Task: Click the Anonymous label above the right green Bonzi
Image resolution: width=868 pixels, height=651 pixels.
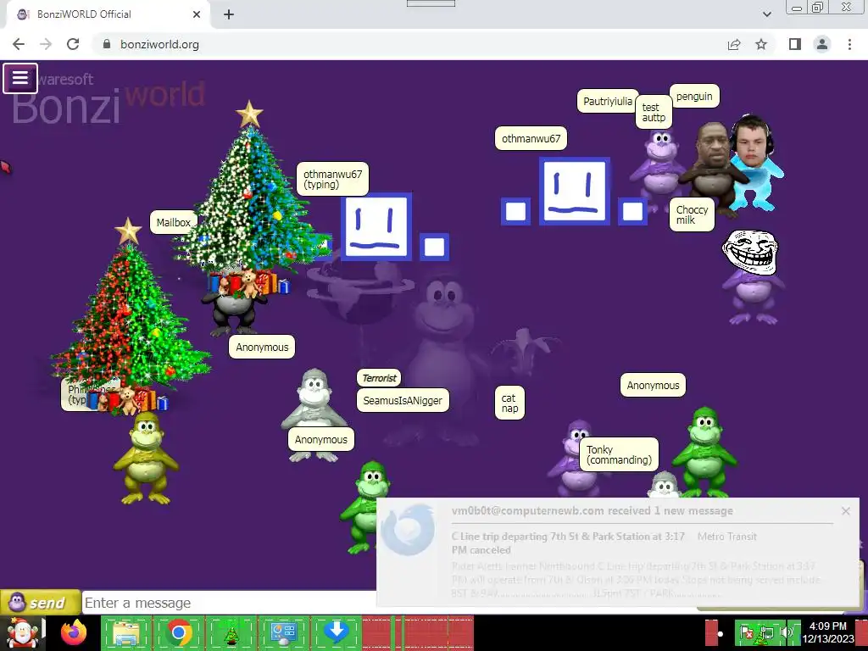Action: coord(653,386)
